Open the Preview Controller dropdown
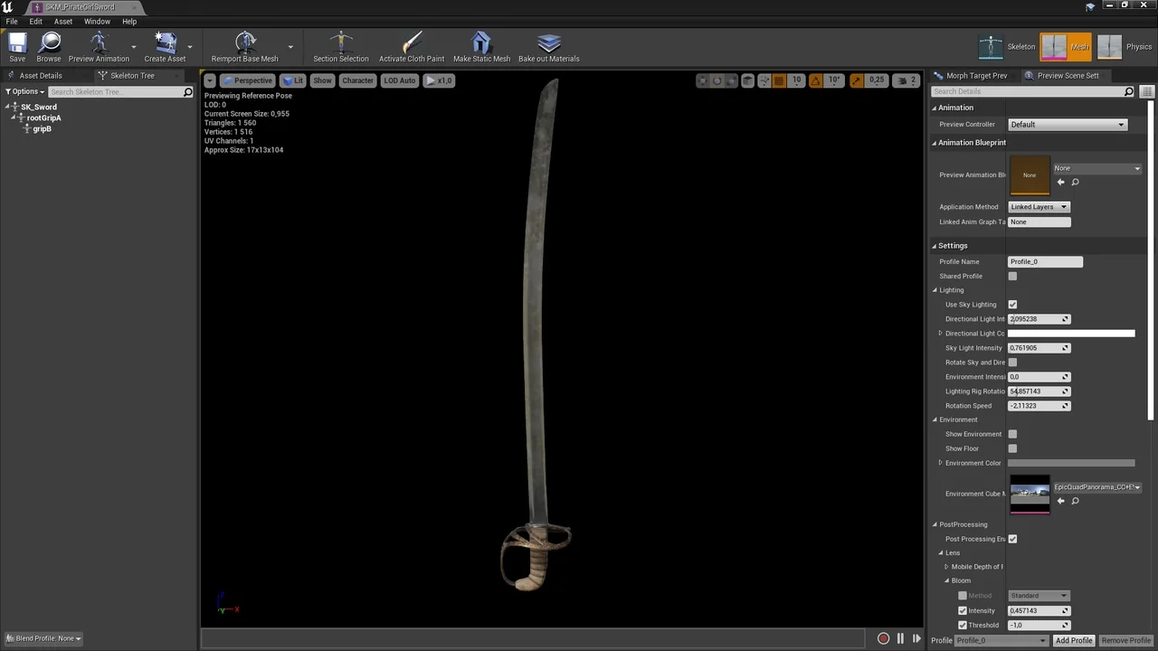 (1068, 124)
